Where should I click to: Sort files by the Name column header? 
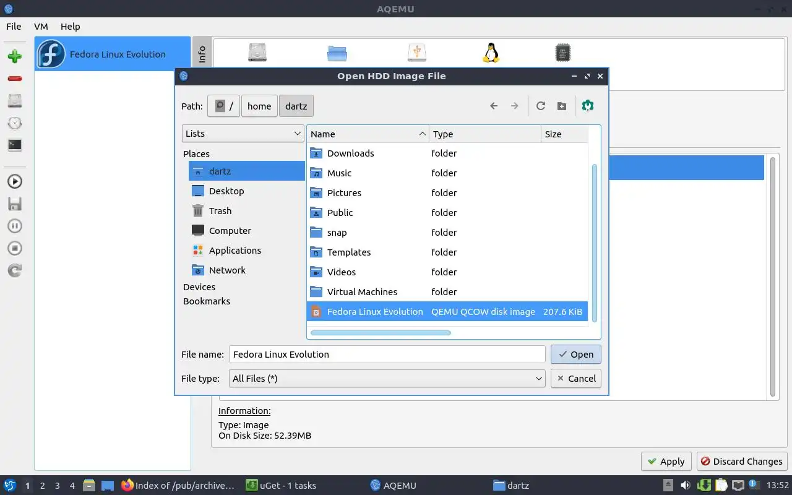point(368,134)
